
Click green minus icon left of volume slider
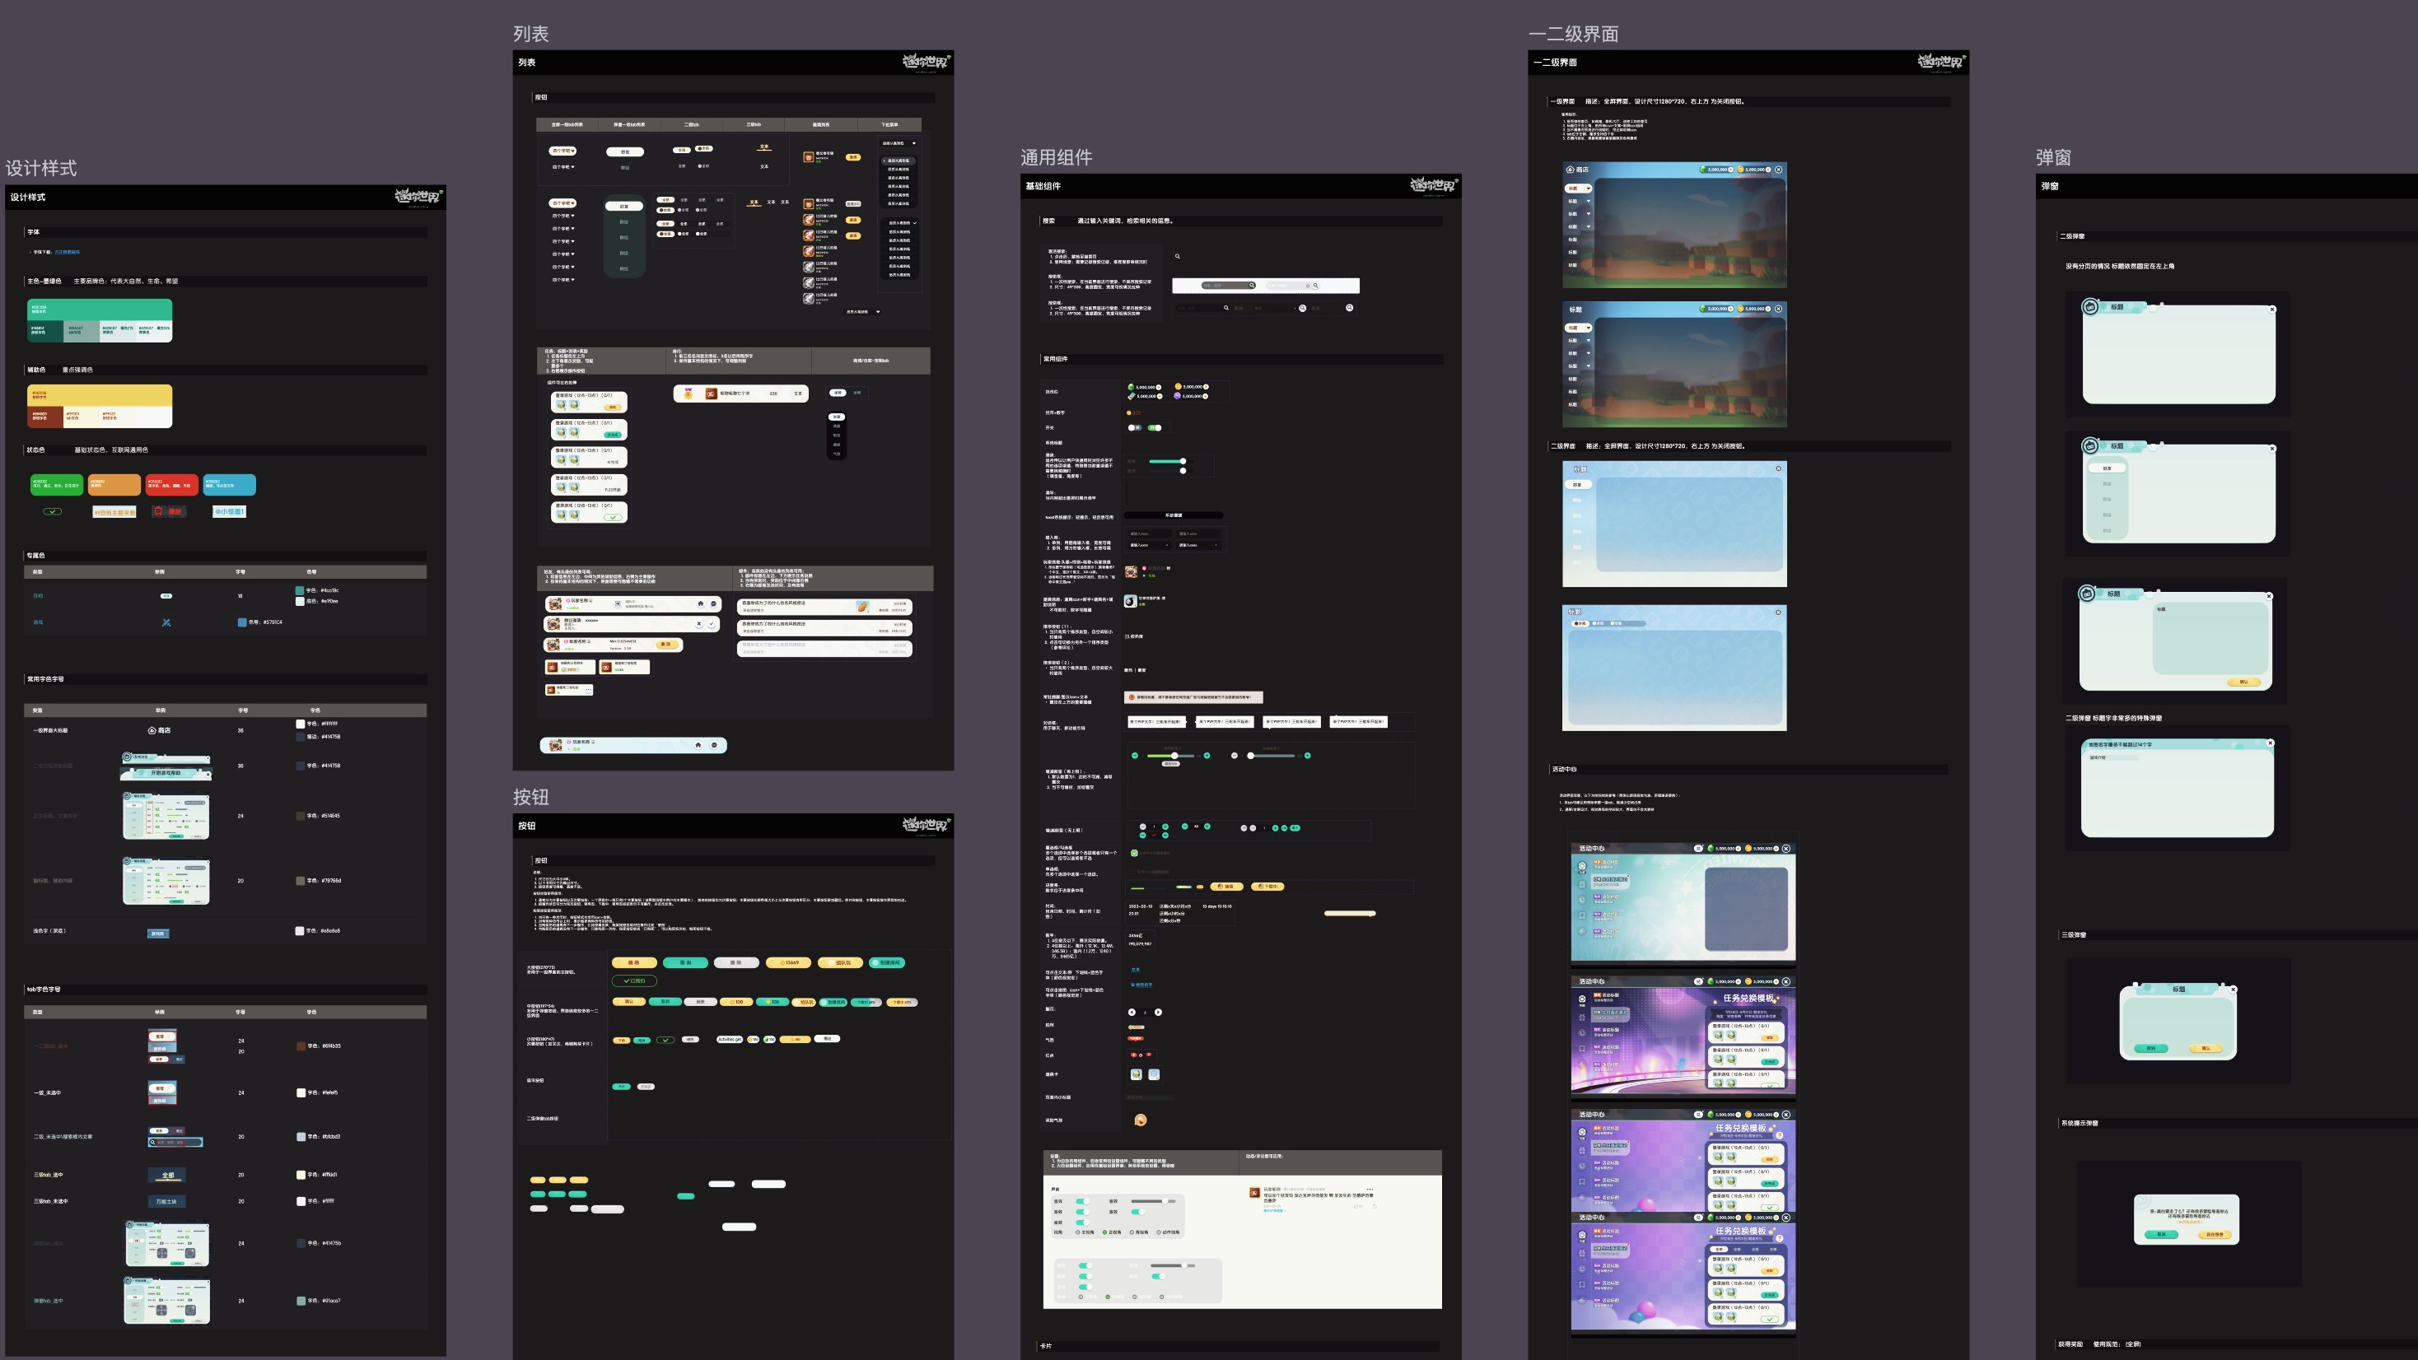point(1135,756)
